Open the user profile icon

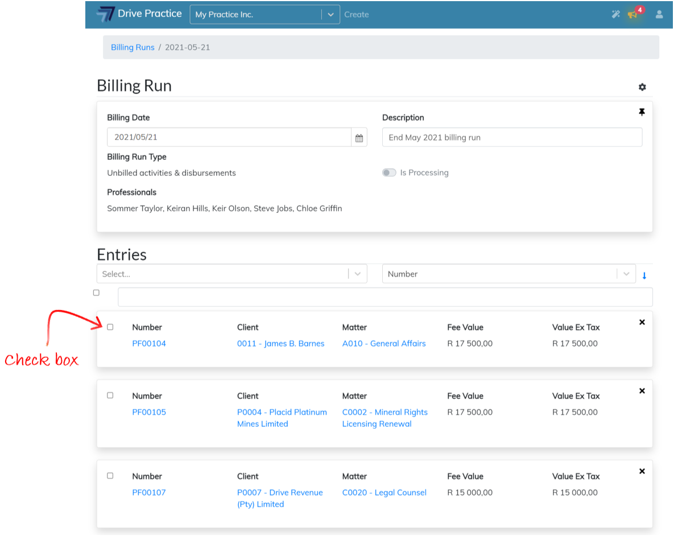coord(659,15)
